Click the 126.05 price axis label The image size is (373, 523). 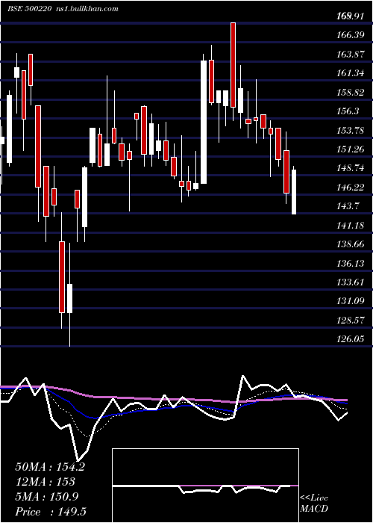350,339
